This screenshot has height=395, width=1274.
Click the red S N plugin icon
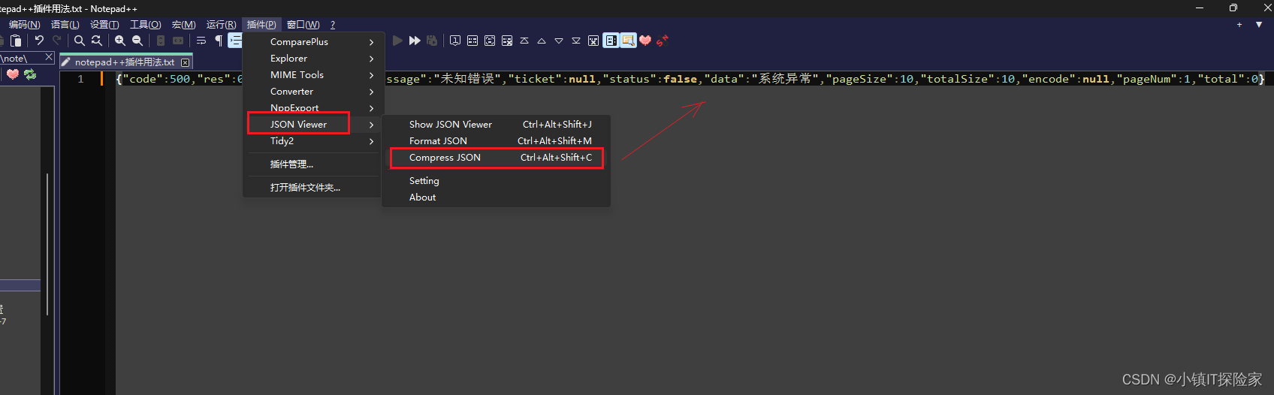pyautogui.click(x=663, y=41)
